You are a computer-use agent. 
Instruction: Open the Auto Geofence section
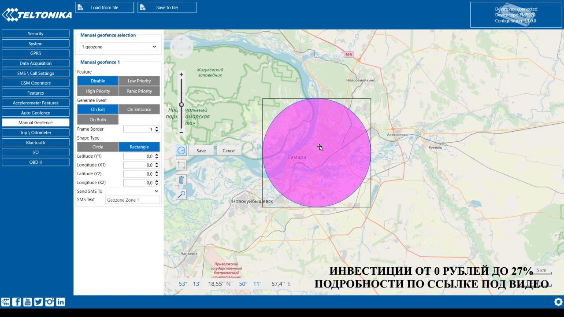pyautogui.click(x=35, y=113)
